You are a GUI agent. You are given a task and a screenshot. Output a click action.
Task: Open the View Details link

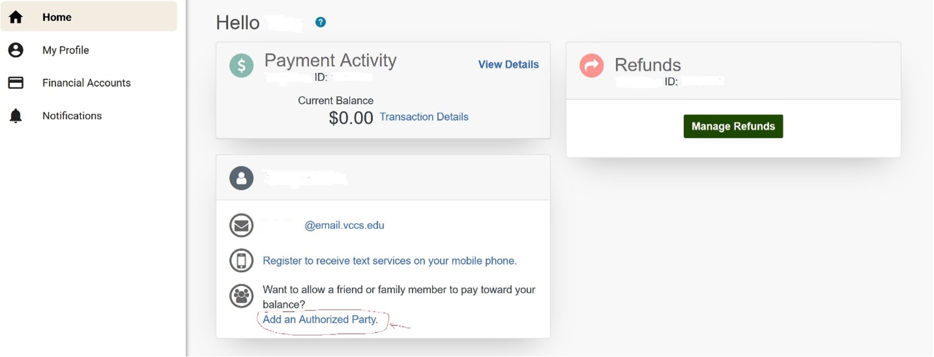(508, 64)
